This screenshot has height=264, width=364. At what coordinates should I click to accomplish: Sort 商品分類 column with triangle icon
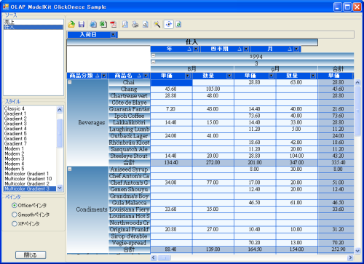pyautogui.click(x=98, y=76)
